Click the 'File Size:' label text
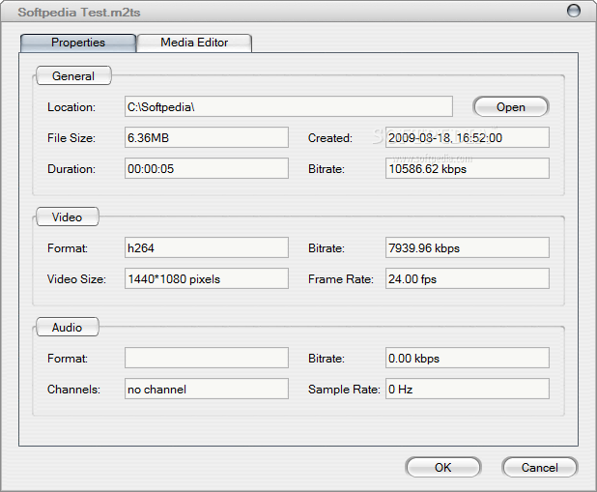Screen dimensions: 597x492 [71, 138]
